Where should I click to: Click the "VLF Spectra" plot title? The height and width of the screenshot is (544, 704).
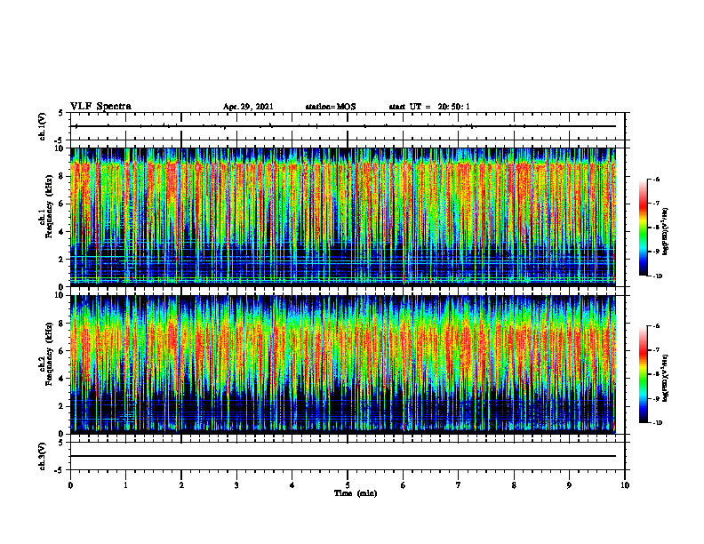pos(100,107)
